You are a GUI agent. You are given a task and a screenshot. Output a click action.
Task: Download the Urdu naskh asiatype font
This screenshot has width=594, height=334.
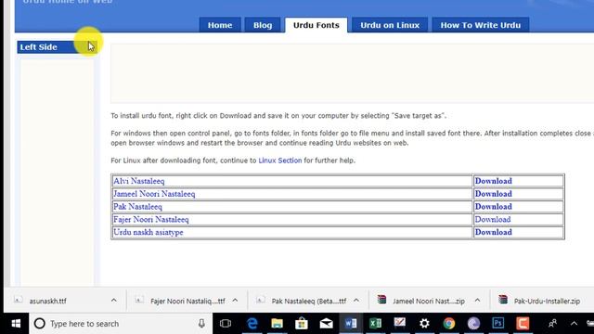493,233
